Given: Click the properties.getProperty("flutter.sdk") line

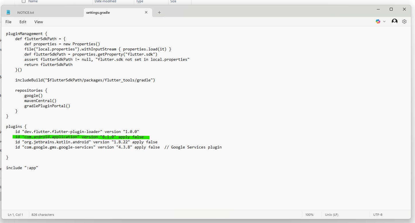Looking at the screenshot, I should click(91, 54).
